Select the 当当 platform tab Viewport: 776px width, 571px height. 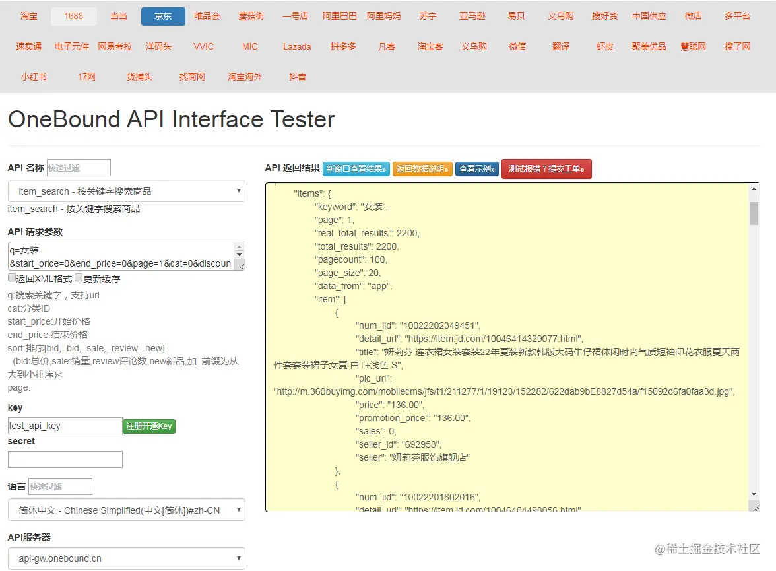coord(119,17)
